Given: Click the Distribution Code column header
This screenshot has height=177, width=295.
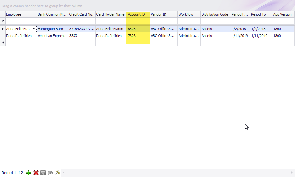Looking at the screenshot, I should [215, 14].
